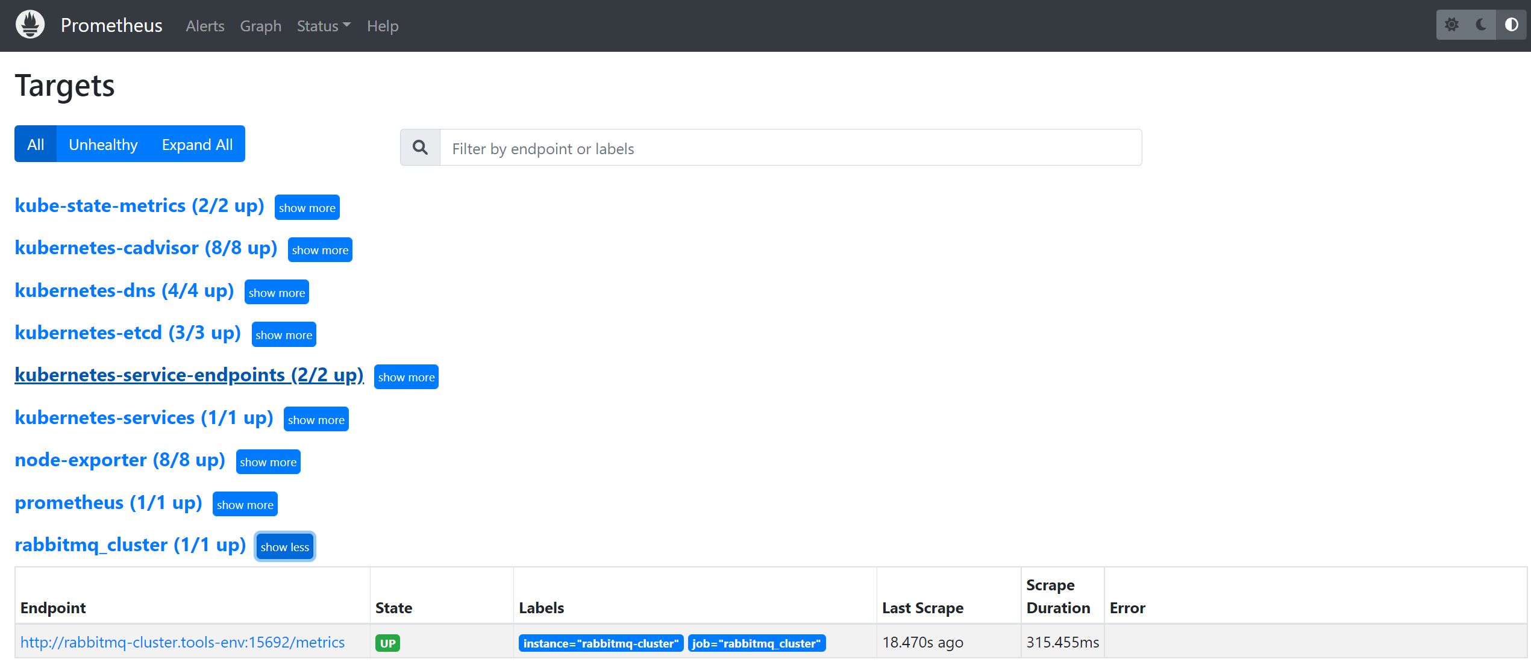This screenshot has height=662, width=1531.
Task: Open kubernetes-services (1/1 up) link
Action: 144,417
